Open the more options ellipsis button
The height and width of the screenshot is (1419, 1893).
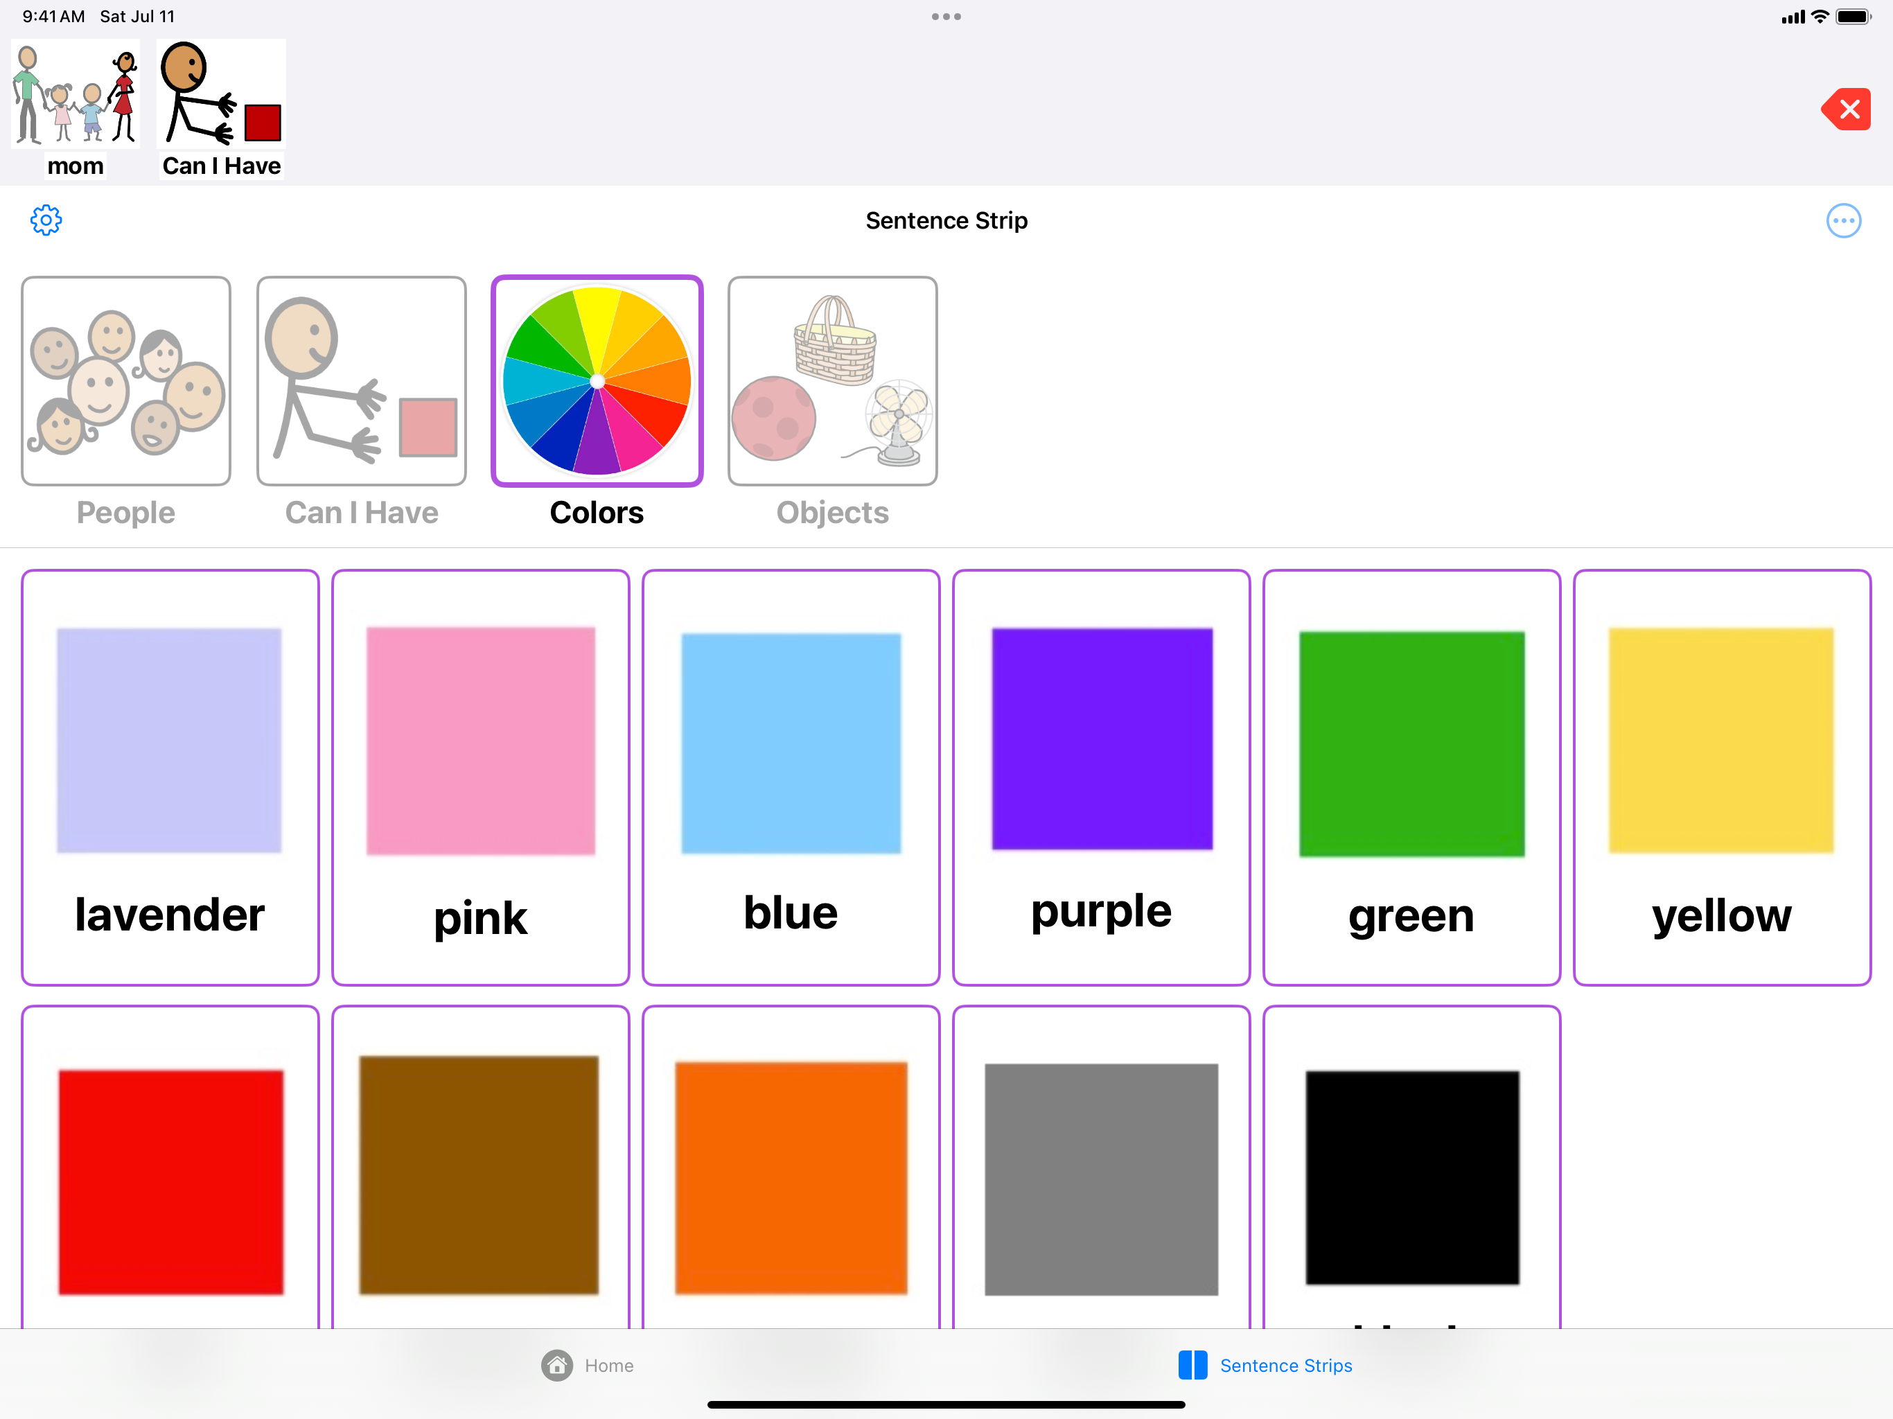[x=1843, y=220]
